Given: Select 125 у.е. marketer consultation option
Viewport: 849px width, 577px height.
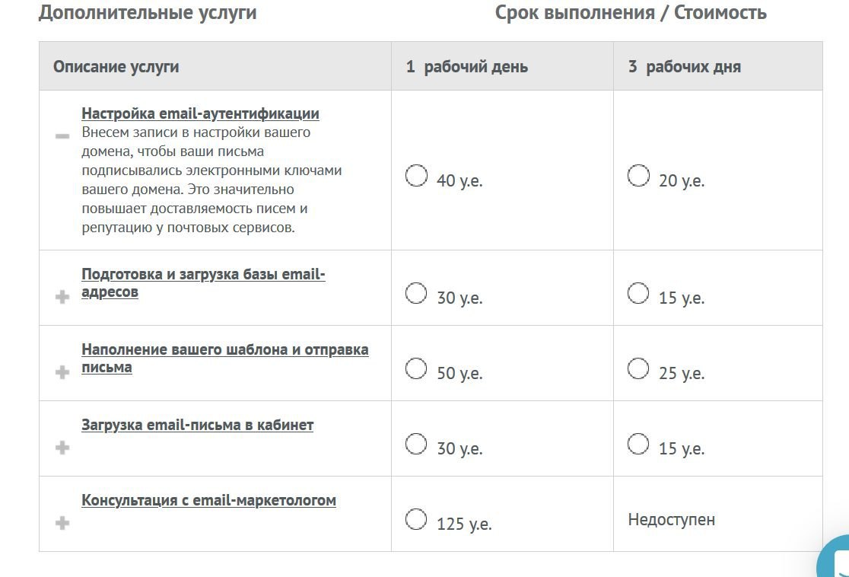Looking at the screenshot, I should (x=416, y=519).
